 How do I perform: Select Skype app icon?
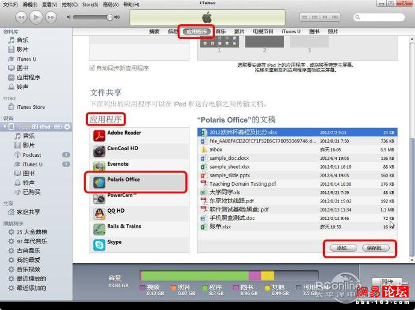pyautogui.click(x=99, y=245)
